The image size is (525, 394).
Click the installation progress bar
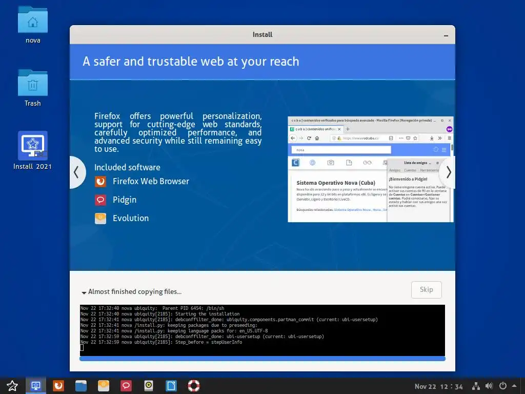(262, 359)
